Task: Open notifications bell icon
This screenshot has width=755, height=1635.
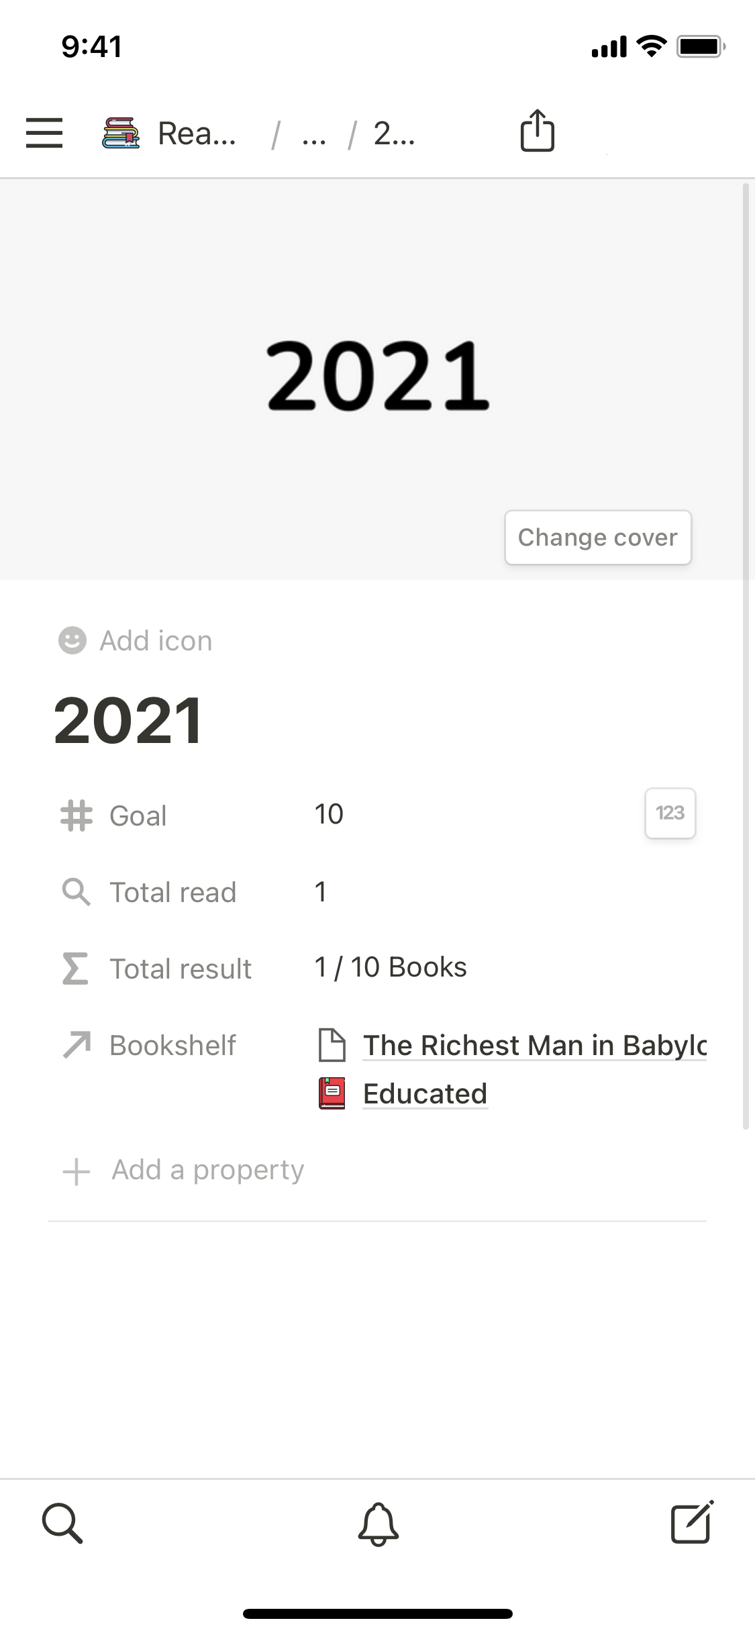Action: pyautogui.click(x=378, y=1524)
